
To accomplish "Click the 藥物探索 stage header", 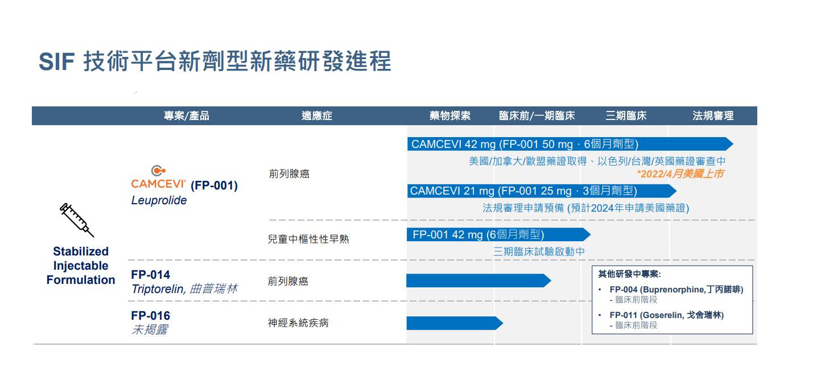I will [449, 116].
